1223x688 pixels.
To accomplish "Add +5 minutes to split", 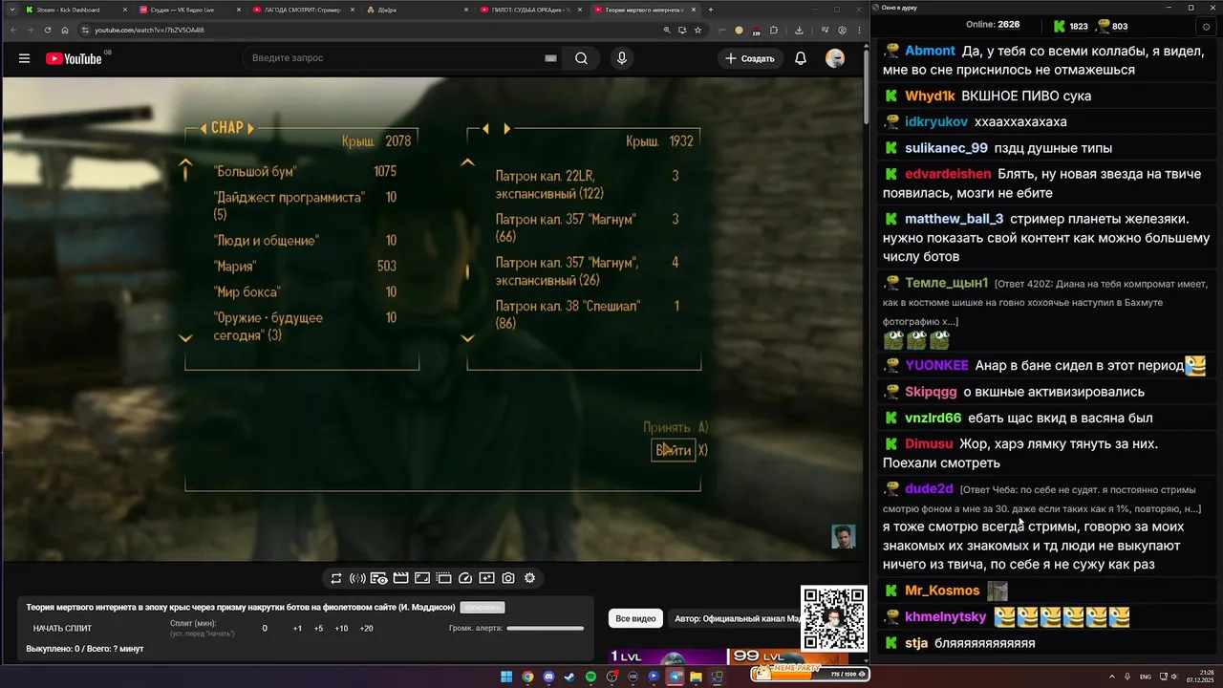I will pyautogui.click(x=318, y=629).
